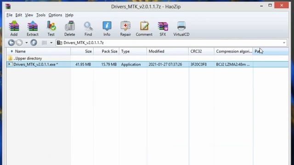This screenshot has width=294, height=165.
Task: Sort by Modified column header
Action: [168, 51]
